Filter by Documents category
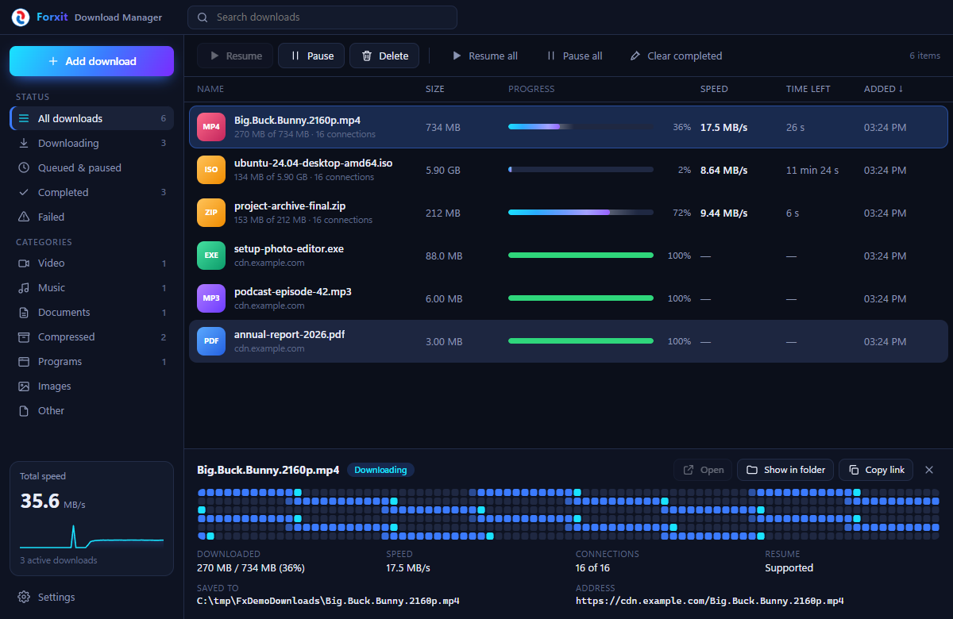The image size is (953, 619). click(x=91, y=312)
